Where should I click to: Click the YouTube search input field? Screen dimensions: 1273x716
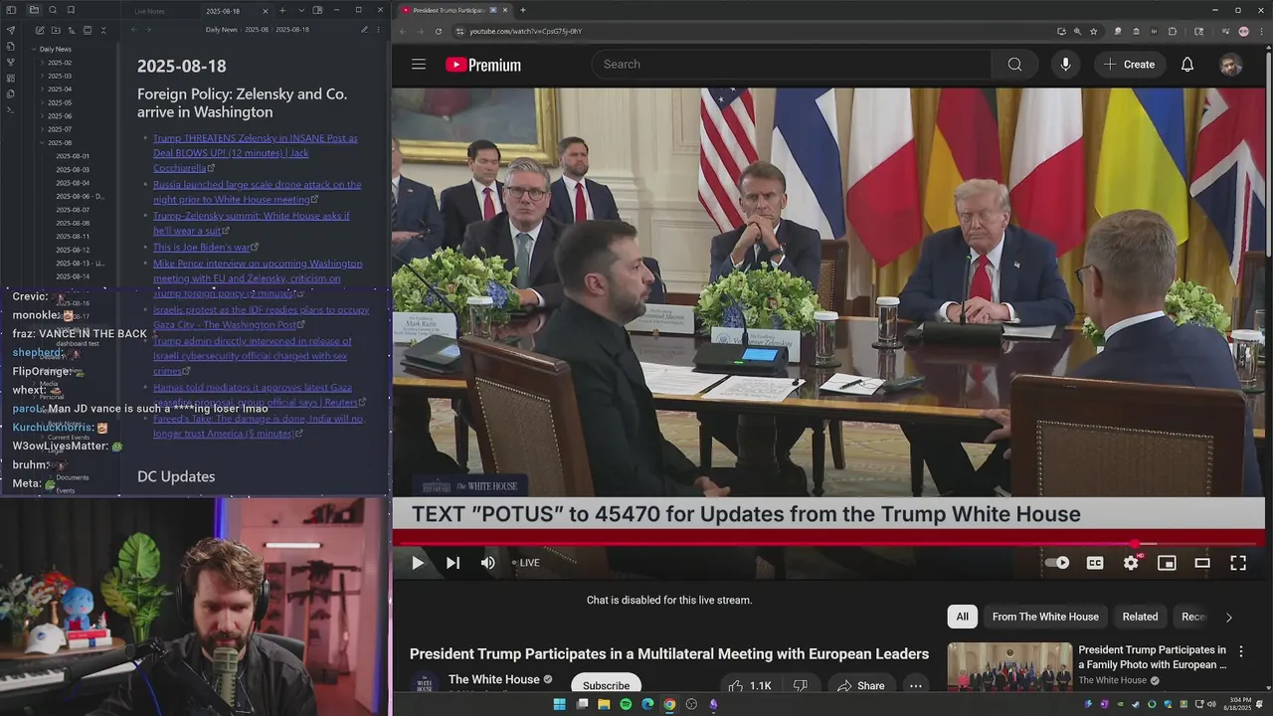coord(792,64)
